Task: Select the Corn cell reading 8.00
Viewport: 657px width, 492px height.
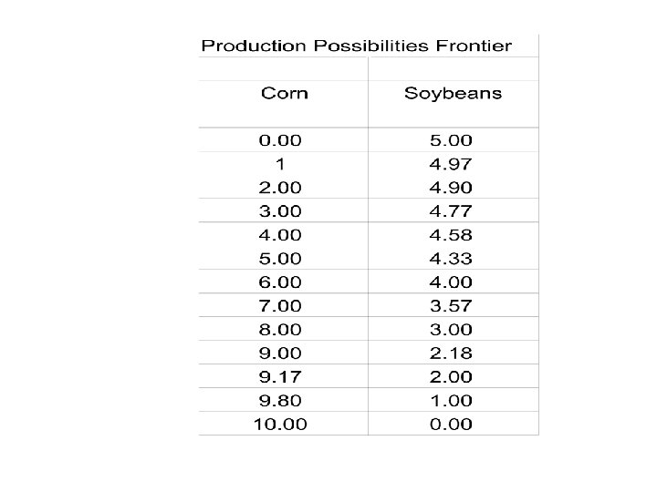Action: tap(281, 330)
